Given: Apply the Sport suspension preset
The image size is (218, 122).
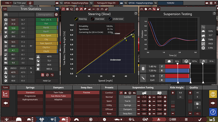Looking at the screenshot, I should [109, 101].
